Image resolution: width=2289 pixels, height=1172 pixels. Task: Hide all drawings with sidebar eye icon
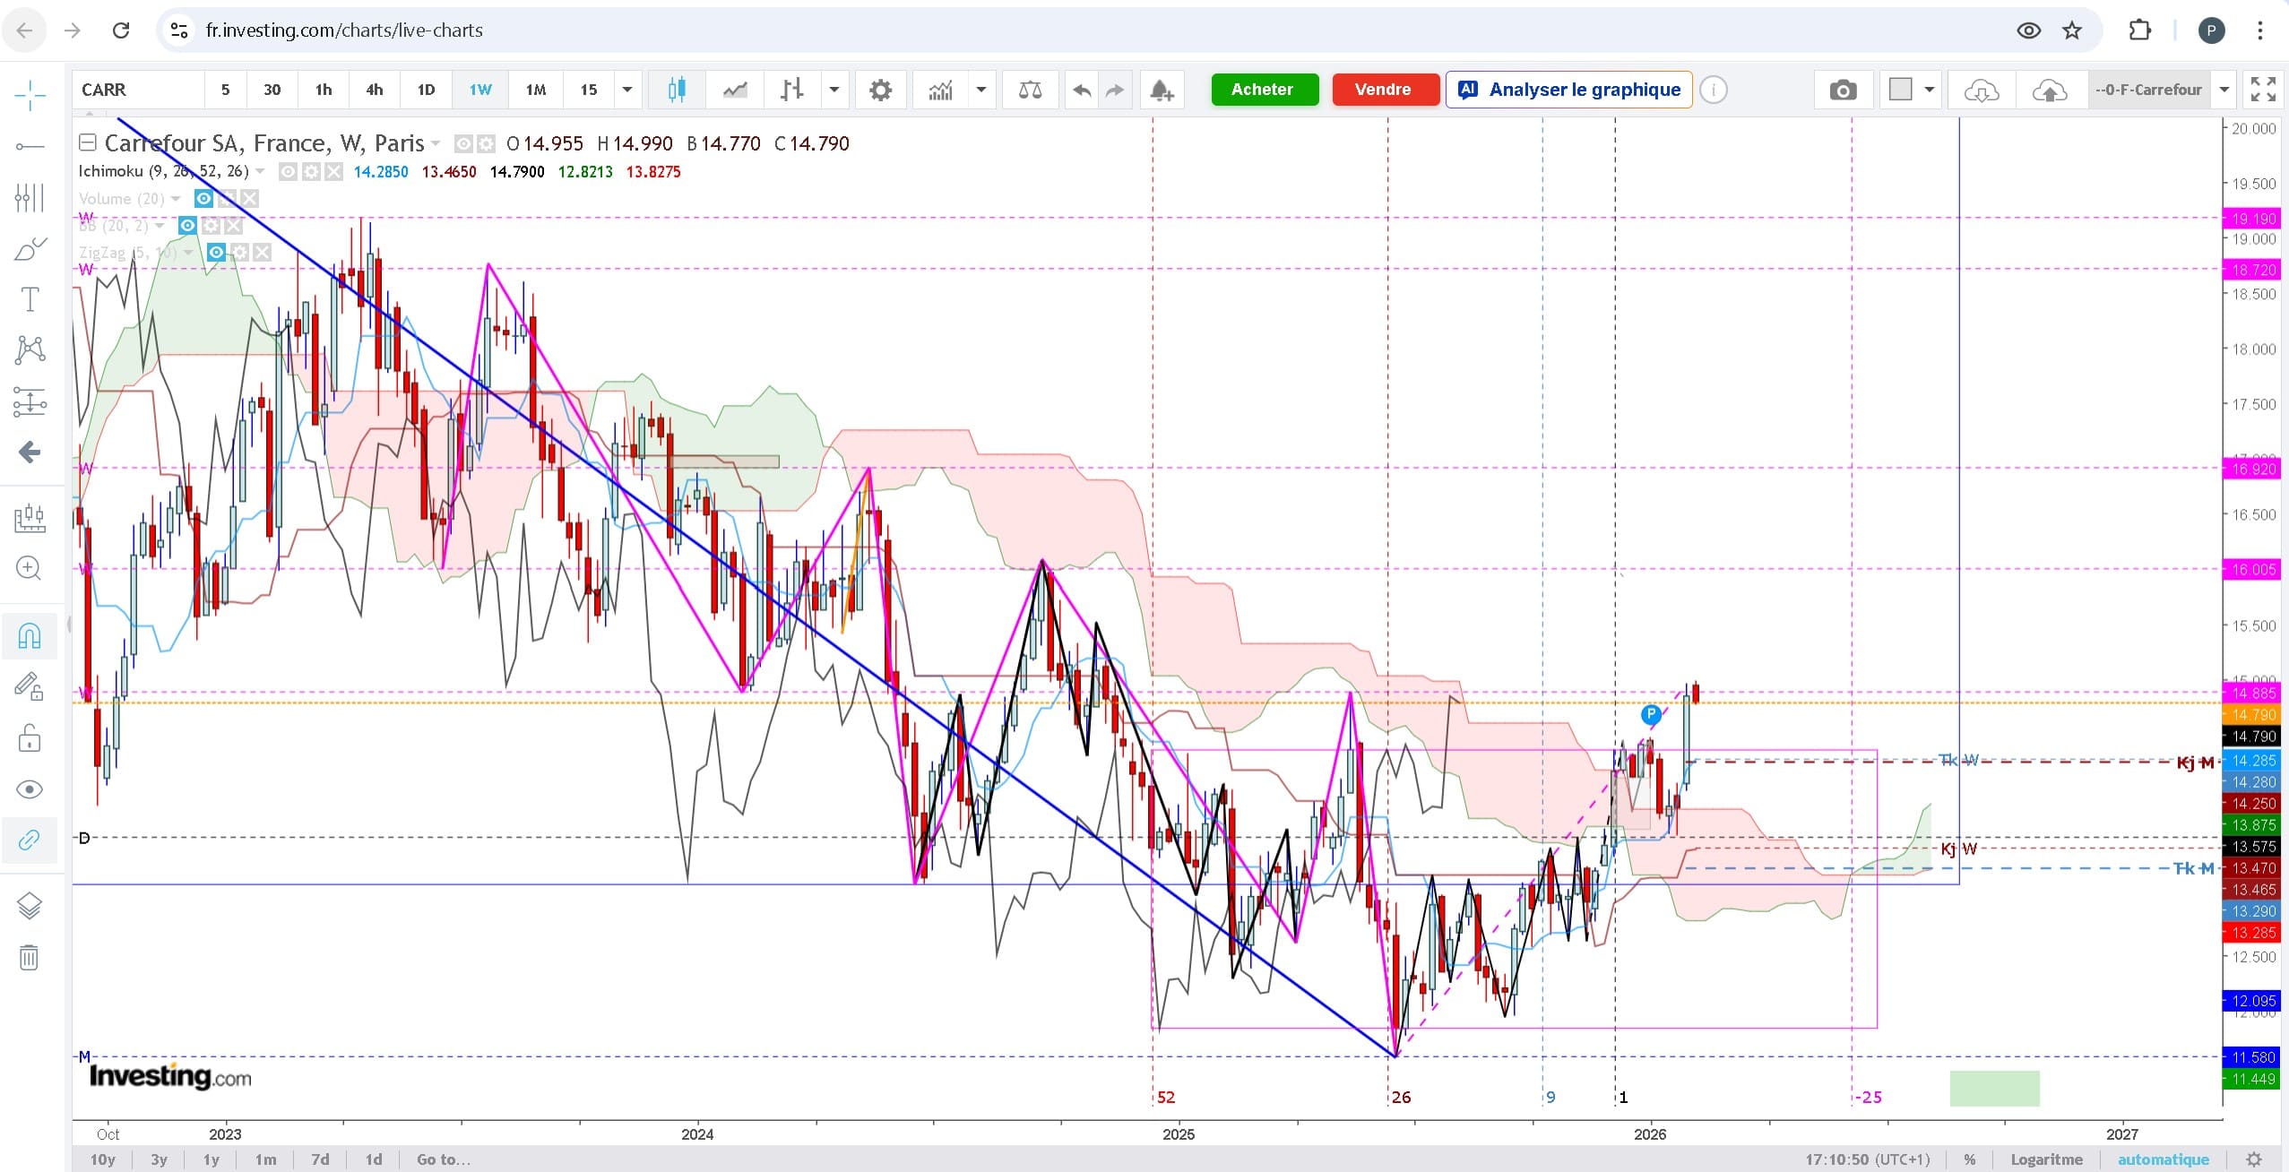(x=30, y=789)
